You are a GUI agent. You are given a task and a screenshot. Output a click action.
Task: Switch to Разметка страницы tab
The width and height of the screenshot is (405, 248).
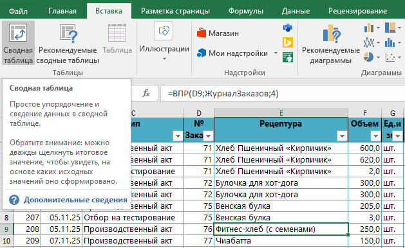coord(175,11)
